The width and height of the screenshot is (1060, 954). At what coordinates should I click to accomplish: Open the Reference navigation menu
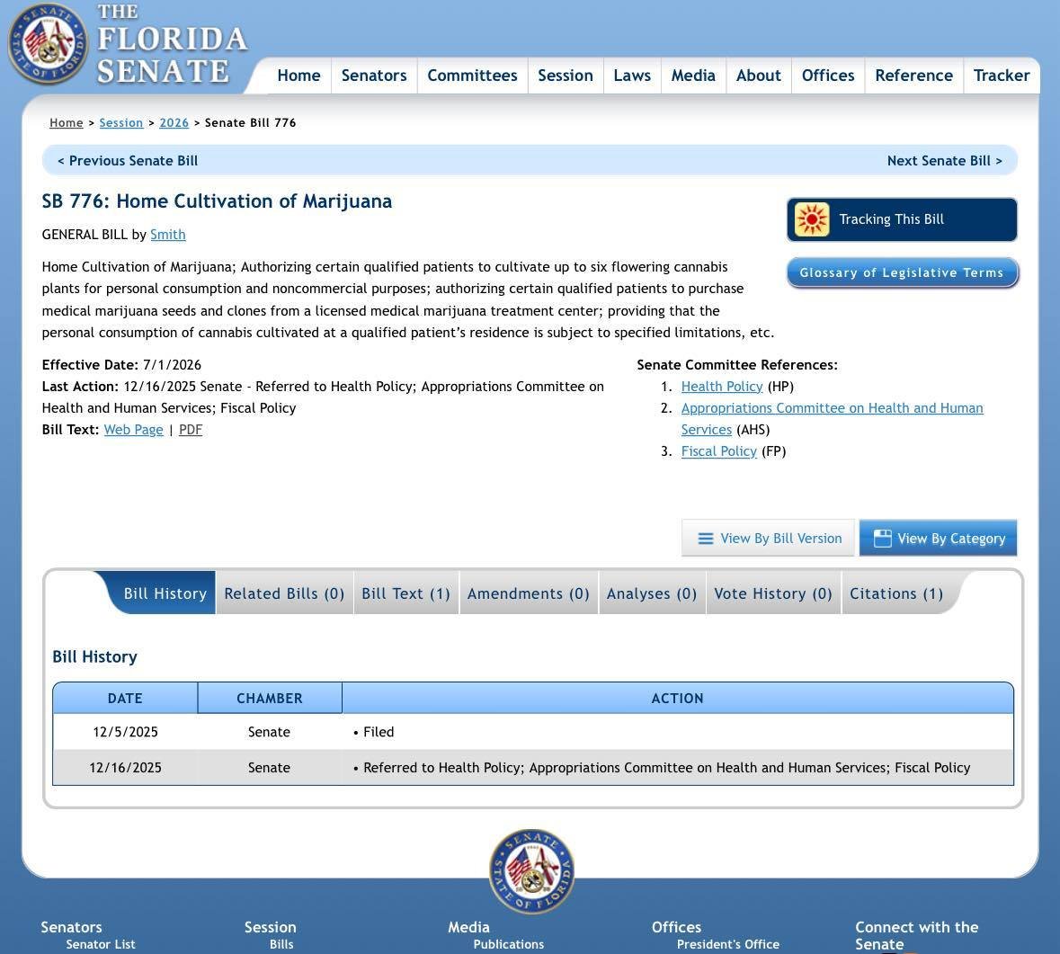914,76
